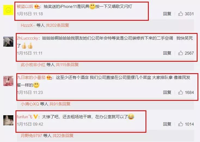Reply to funfun飞's comment
The width and height of the screenshot is (200, 142).
[167, 124]
